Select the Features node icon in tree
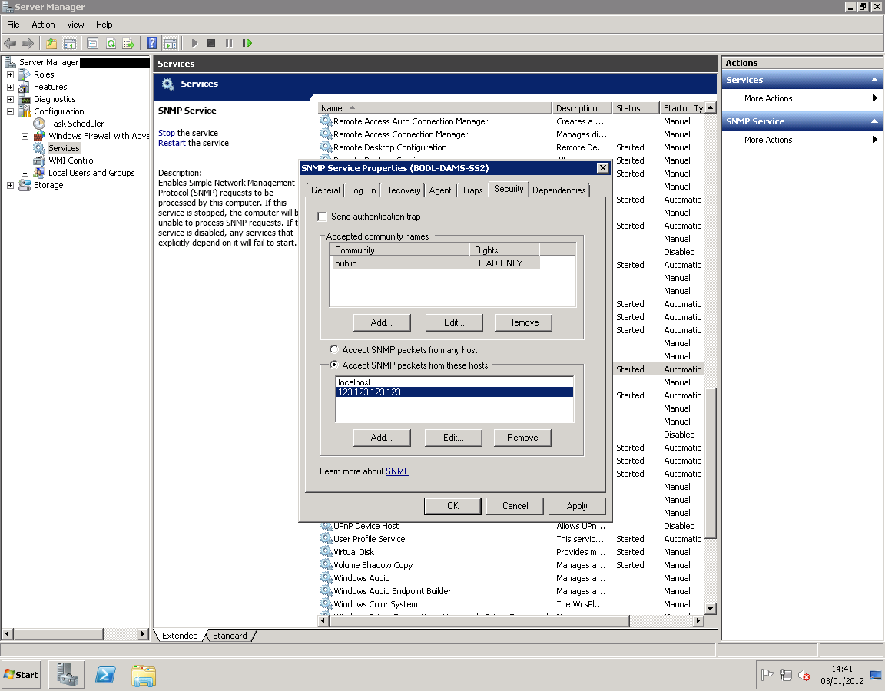The width and height of the screenshot is (885, 691). (25, 87)
